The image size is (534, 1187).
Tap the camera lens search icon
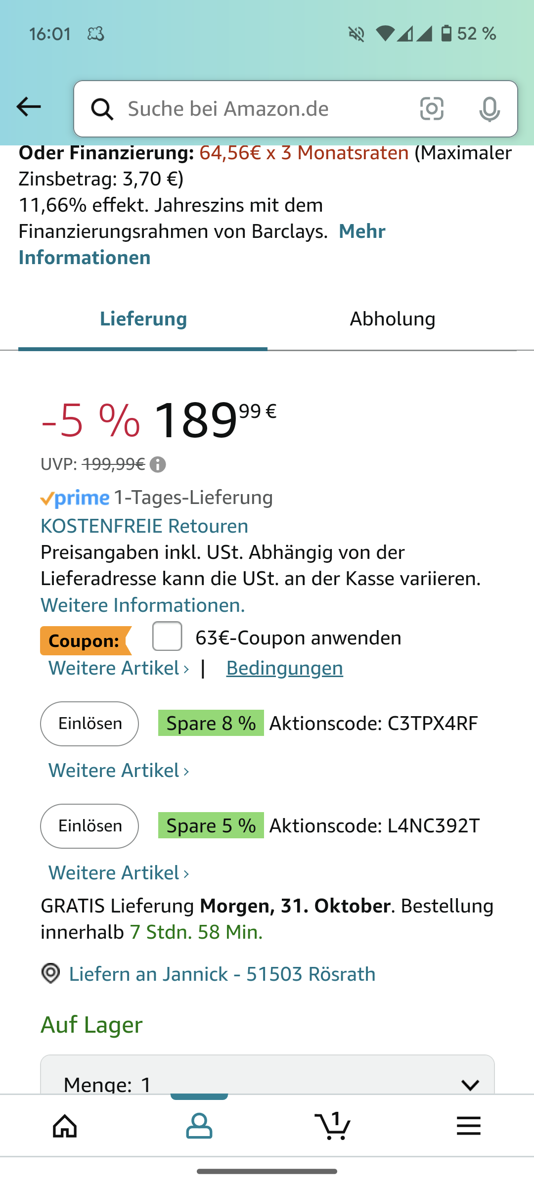click(432, 109)
